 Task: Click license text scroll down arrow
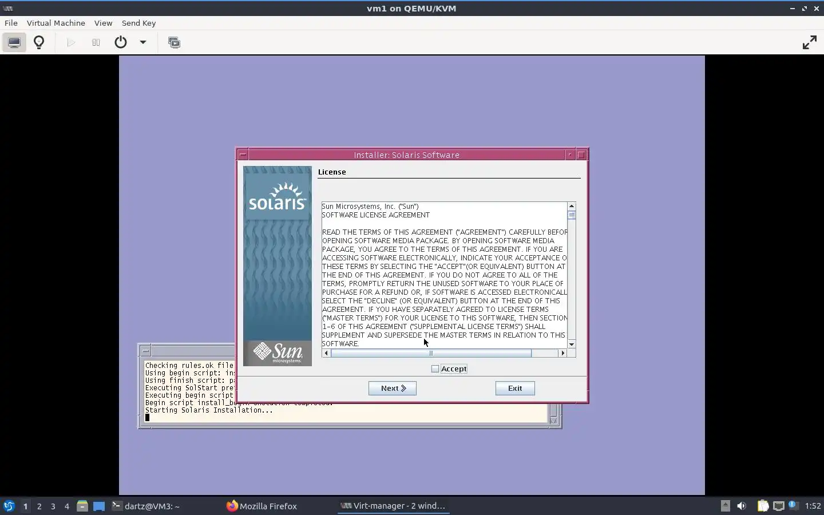pos(571,344)
